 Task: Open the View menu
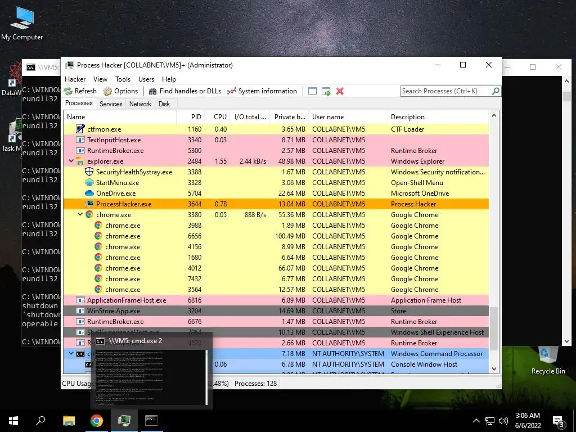tap(100, 79)
